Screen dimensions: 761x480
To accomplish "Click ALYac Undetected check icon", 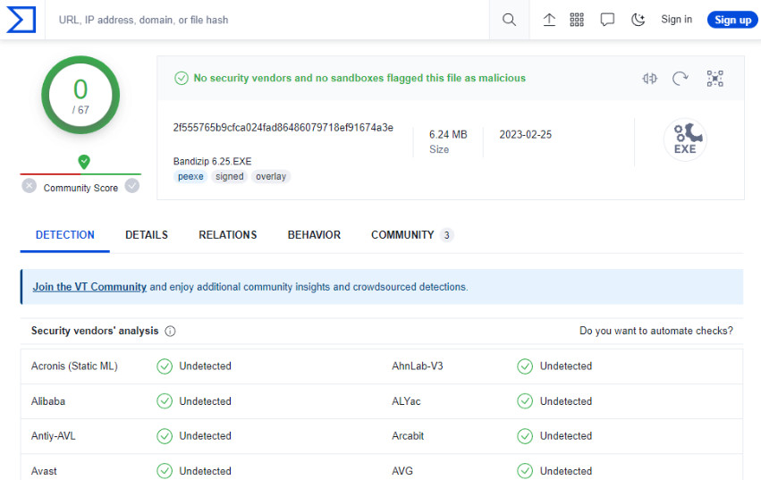I will tap(525, 401).
